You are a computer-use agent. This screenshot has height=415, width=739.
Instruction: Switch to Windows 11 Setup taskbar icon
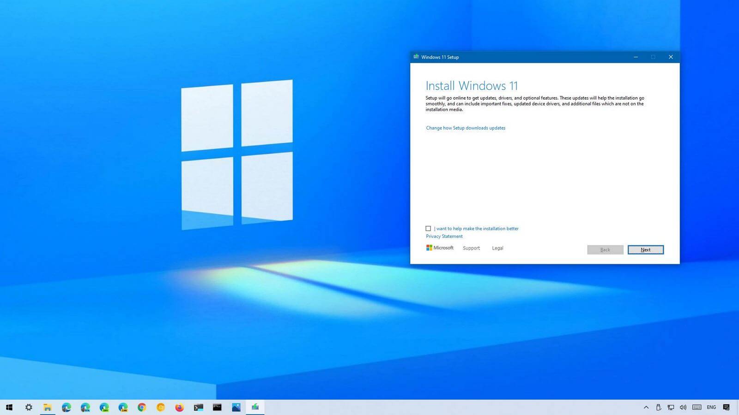pos(255,407)
